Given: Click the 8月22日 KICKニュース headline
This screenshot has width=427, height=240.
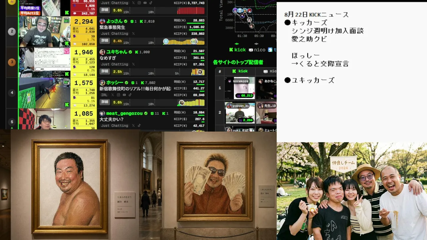Looking at the screenshot, I should 317,15.
